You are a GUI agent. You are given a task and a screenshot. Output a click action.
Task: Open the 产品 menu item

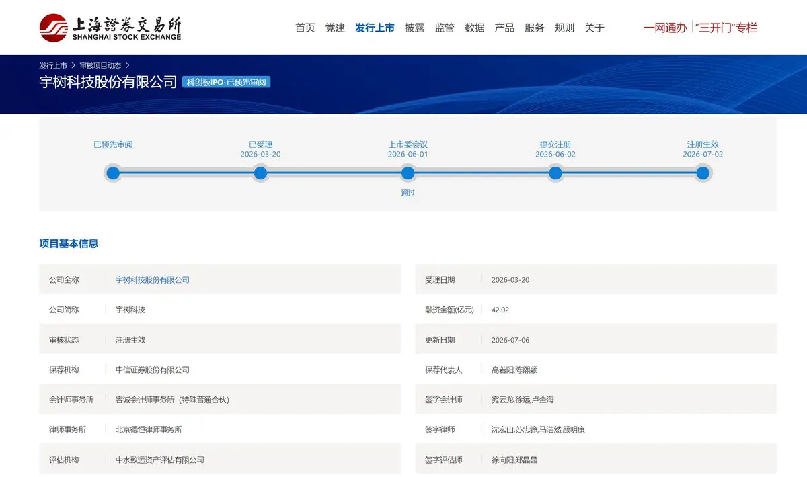click(x=504, y=28)
